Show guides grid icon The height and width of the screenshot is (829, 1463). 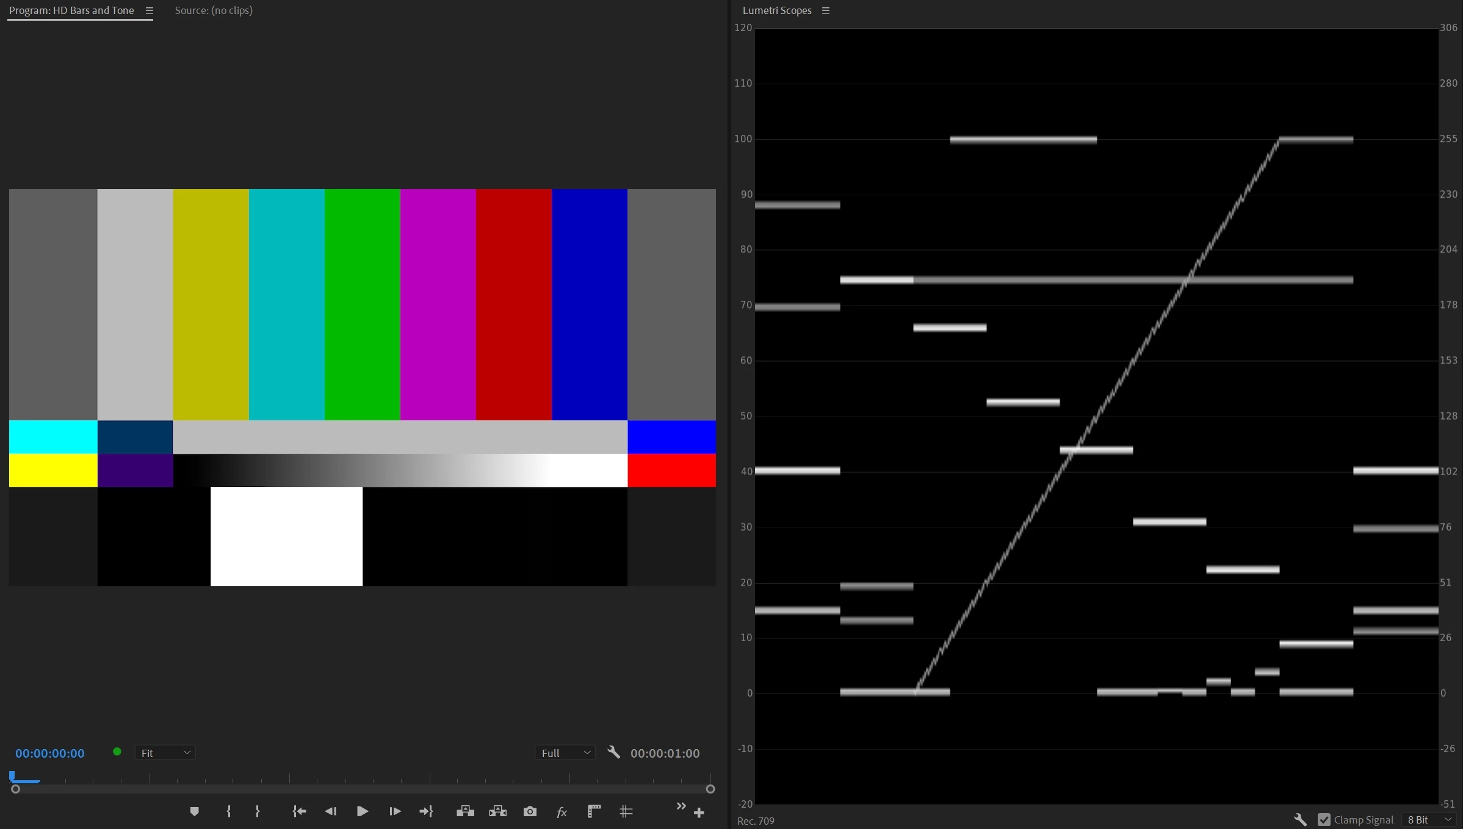[626, 811]
